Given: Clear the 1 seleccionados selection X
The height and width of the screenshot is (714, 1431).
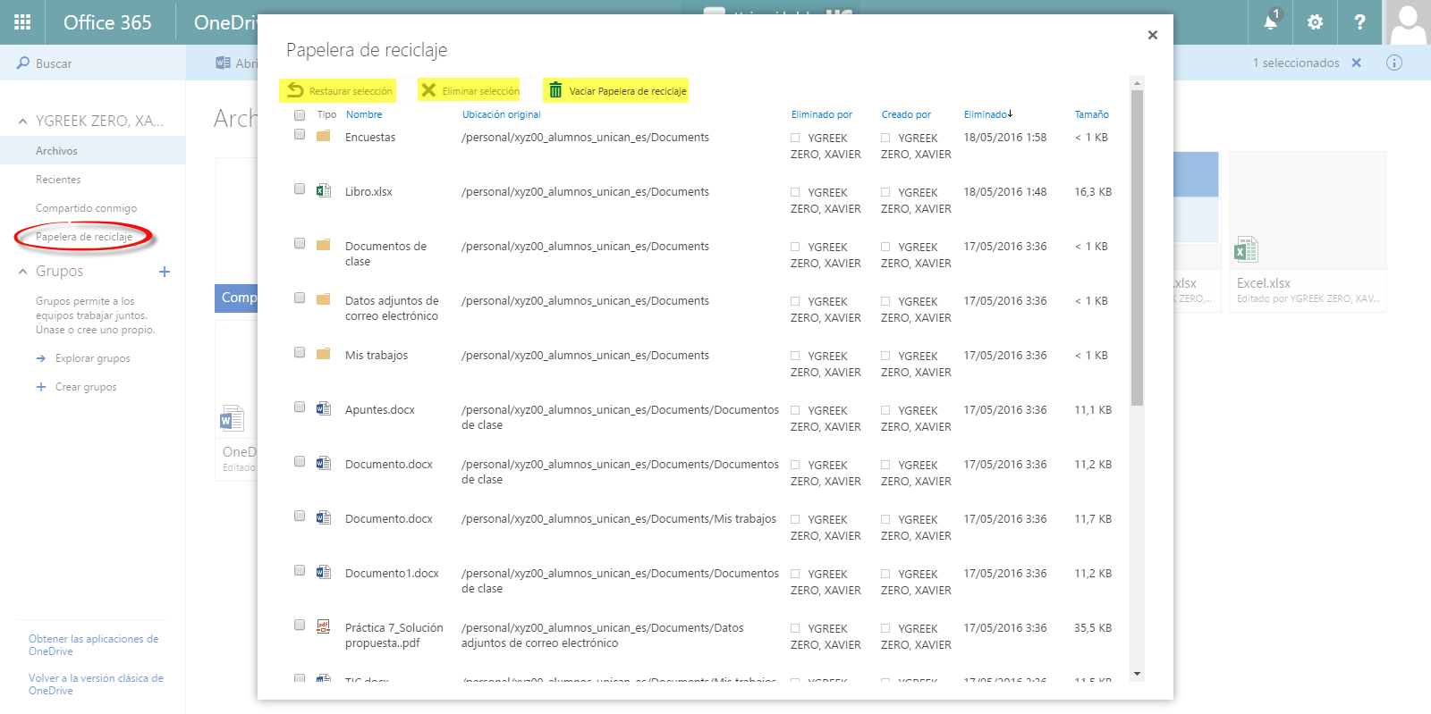Looking at the screenshot, I should 1357,63.
